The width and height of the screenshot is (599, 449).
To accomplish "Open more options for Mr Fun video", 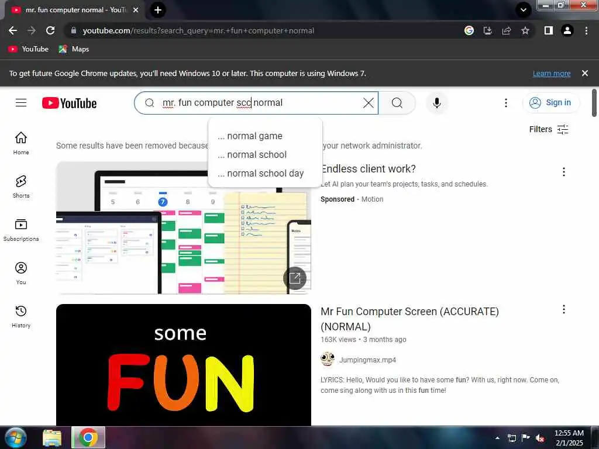I will coord(563,309).
